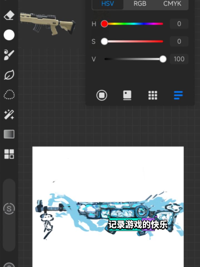Tap the tan rifle reference image
The image size is (200, 267).
[48, 24]
